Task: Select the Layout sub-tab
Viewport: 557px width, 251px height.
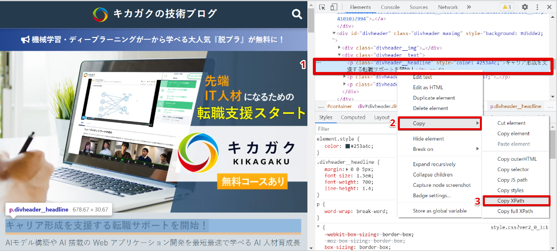Action: click(382, 117)
